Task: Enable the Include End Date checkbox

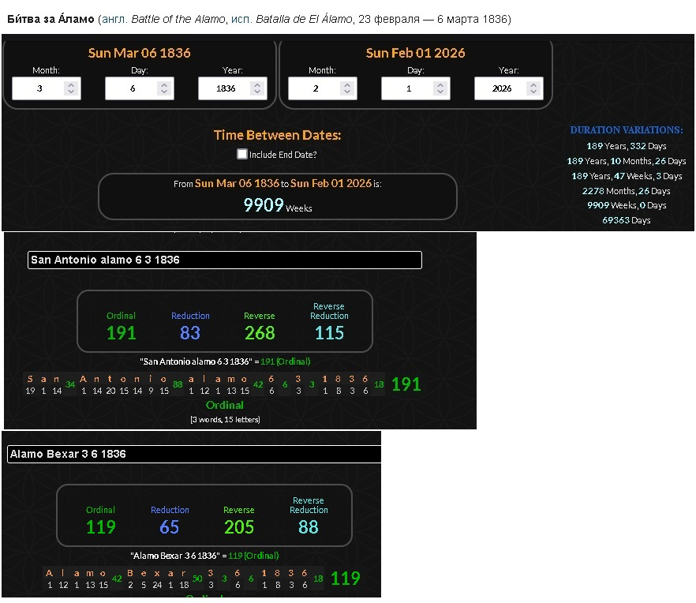Action: click(x=242, y=154)
